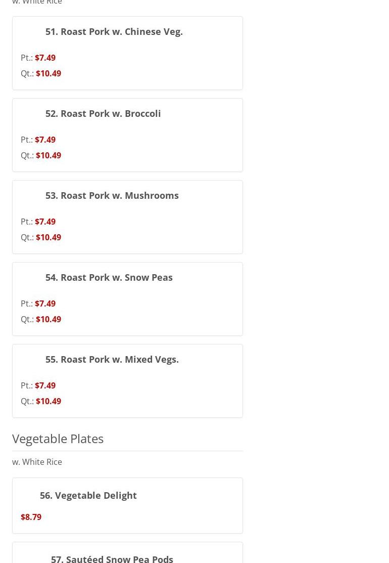Screen dimensions: 389x563
Task: Choose Pt. $7.49 for Roast Pork w. Mixed Vegs.
Action: click(38, 385)
